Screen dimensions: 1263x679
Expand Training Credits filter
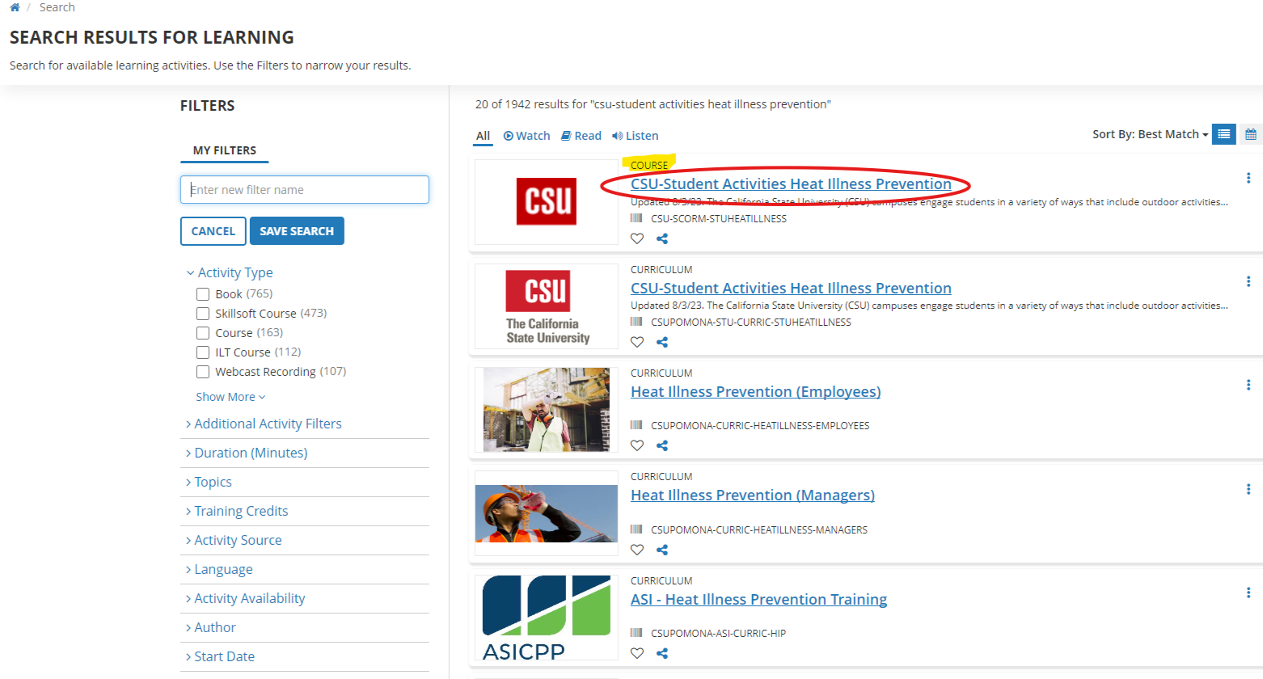click(237, 511)
